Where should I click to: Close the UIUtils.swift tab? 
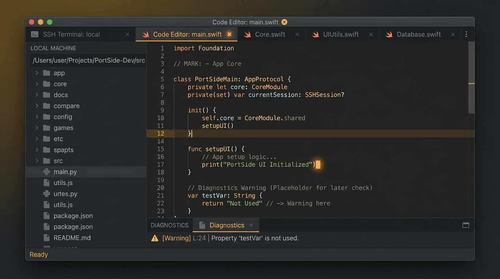pyautogui.click(x=371, y=35)
